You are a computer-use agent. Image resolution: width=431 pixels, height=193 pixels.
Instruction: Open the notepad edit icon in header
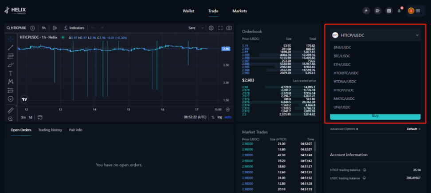point(378,11)
